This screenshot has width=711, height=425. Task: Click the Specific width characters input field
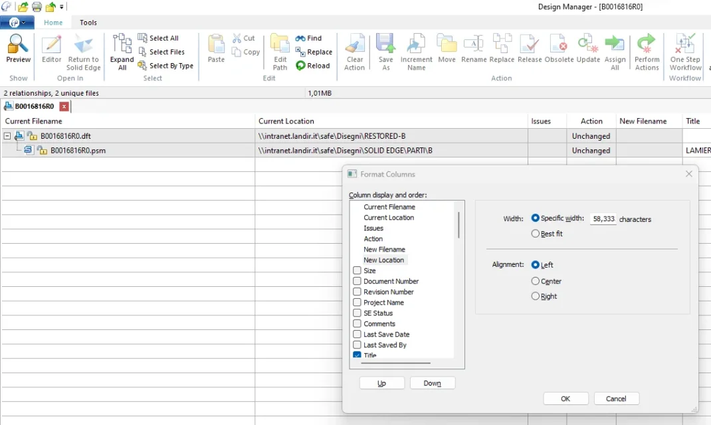603,218
